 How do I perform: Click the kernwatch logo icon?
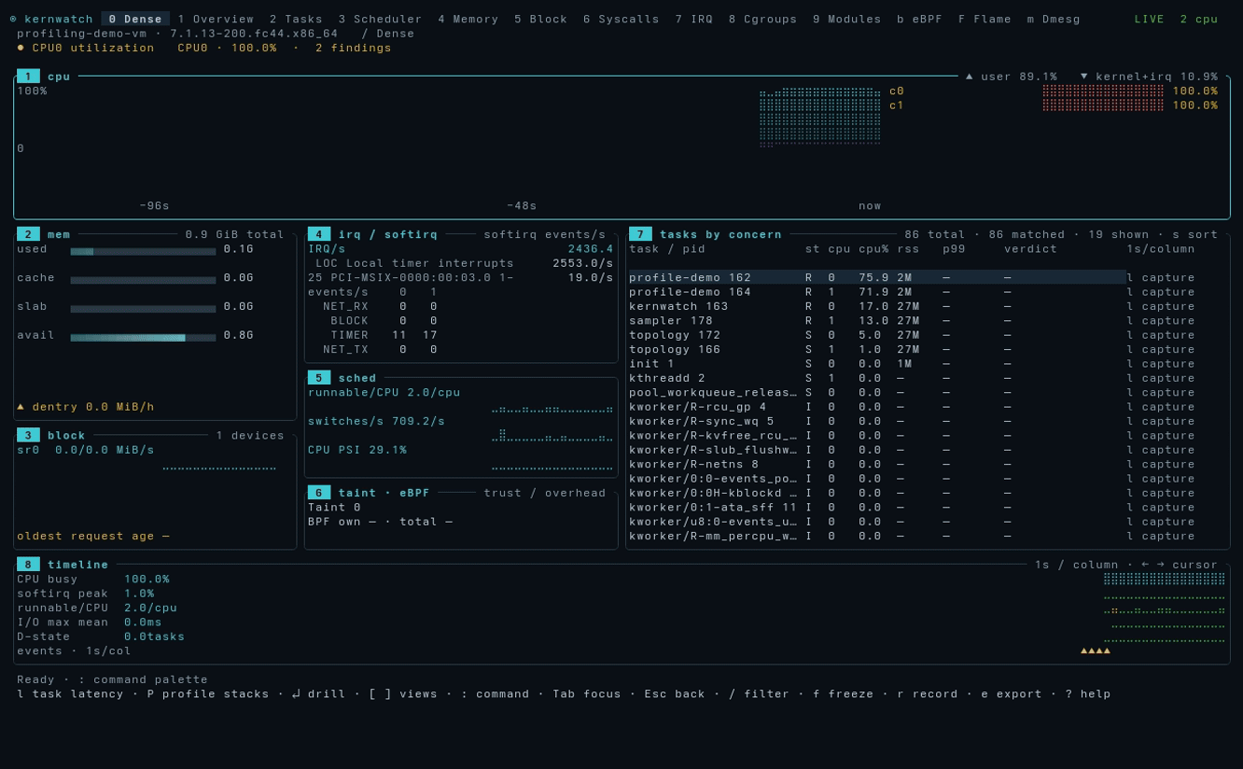coord(13,19)
